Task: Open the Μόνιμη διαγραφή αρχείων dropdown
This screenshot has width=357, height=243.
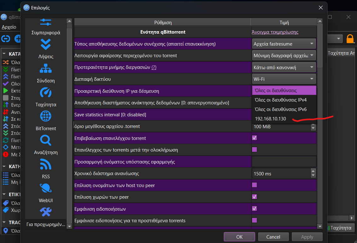Action: [284, 55]
